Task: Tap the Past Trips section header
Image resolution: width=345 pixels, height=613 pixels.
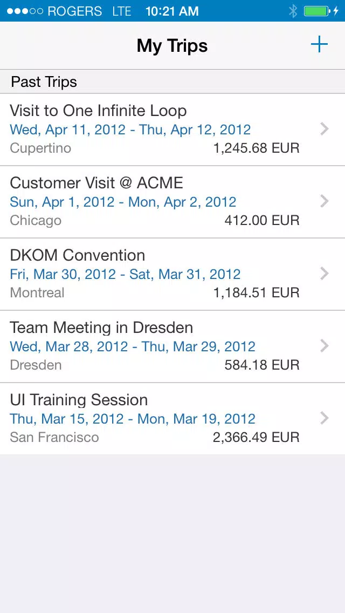Action: coord(44,82)
